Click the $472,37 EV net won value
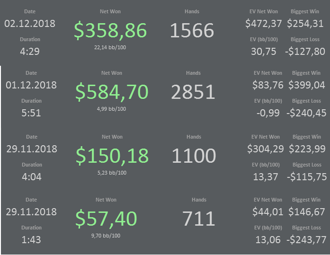Image resolution: width=330 pixels, height=255 pixels. [x=264, y=24]
